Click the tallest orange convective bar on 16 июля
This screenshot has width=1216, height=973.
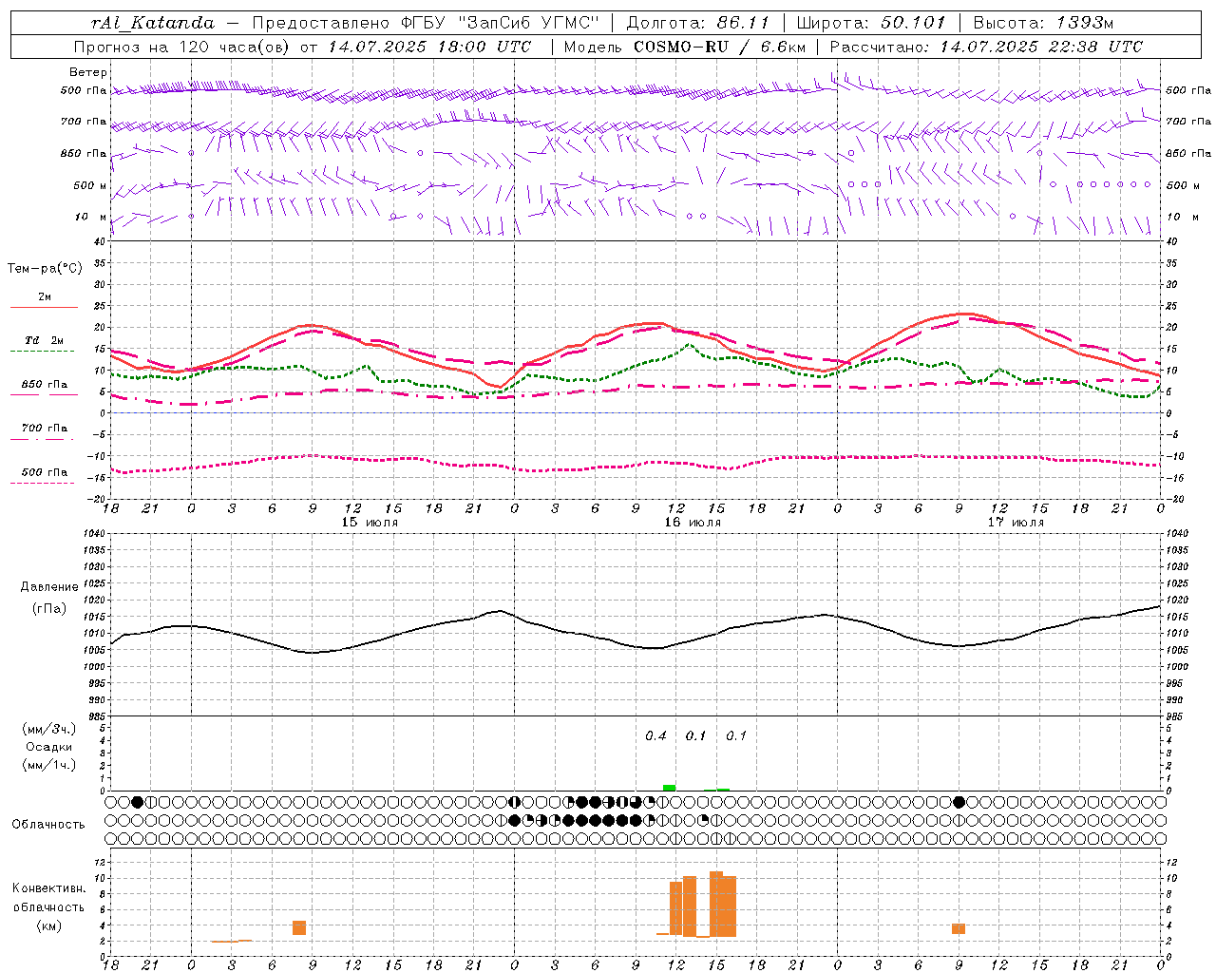(716, 904)
